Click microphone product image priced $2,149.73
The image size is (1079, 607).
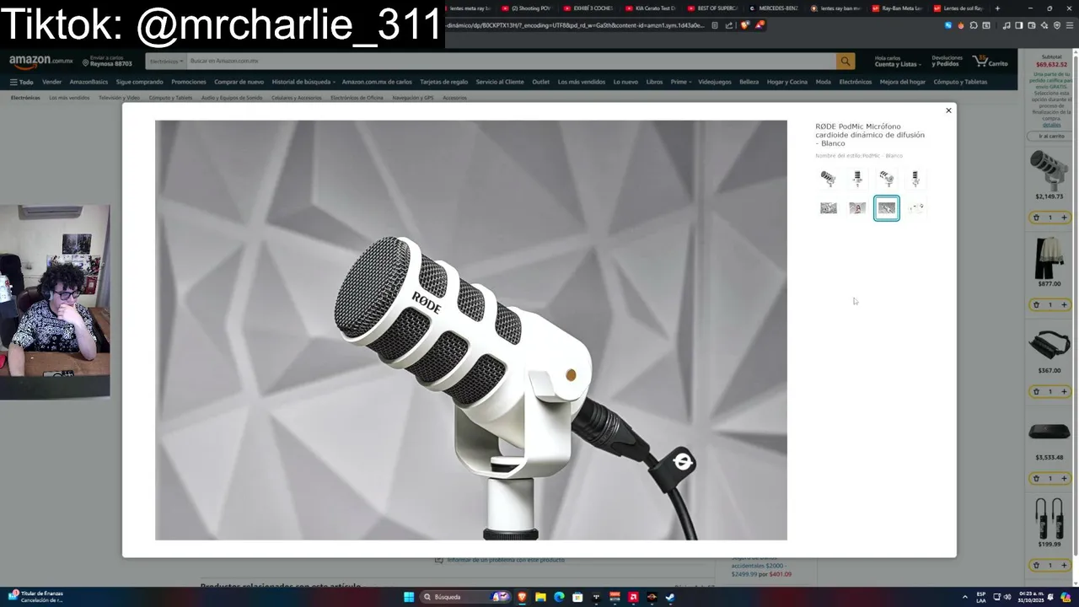tap(1049, 169)
